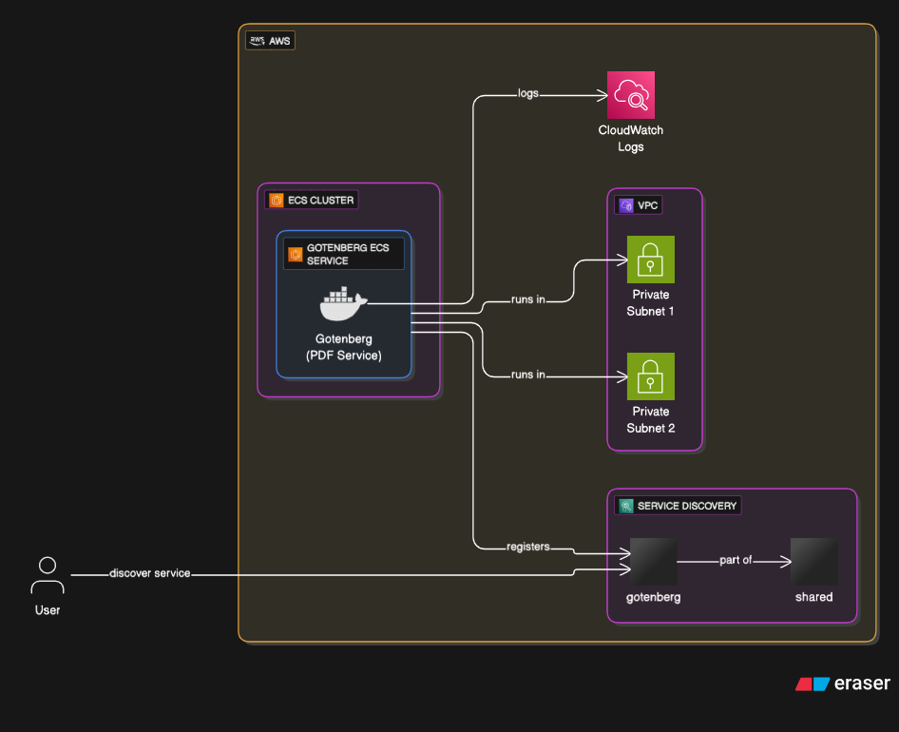The height and width of the screenshot is (732, 899).
Task: Click the CloudWatch Logs icon
Action: [x=631, y=95]
